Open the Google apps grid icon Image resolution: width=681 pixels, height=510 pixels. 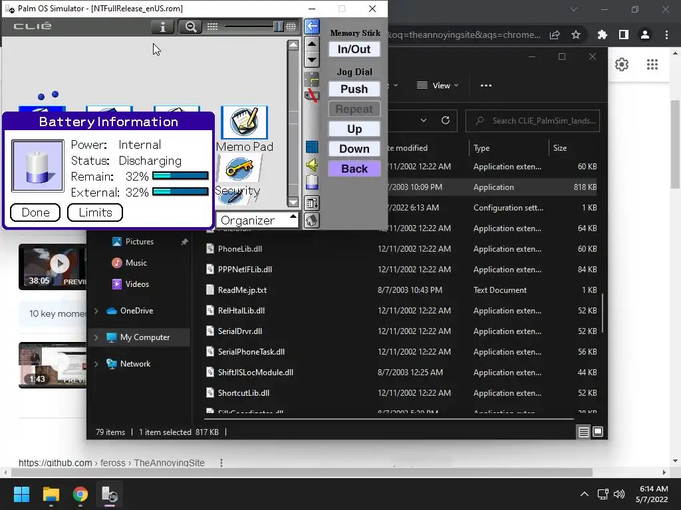pyautogui.click(x=652, y=64)
